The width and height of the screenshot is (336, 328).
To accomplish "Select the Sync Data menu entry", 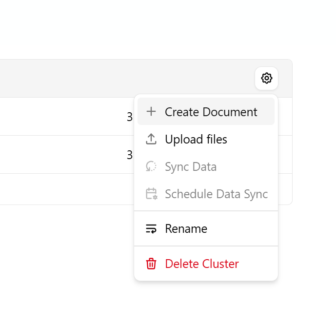I will [x=191, y=167].
